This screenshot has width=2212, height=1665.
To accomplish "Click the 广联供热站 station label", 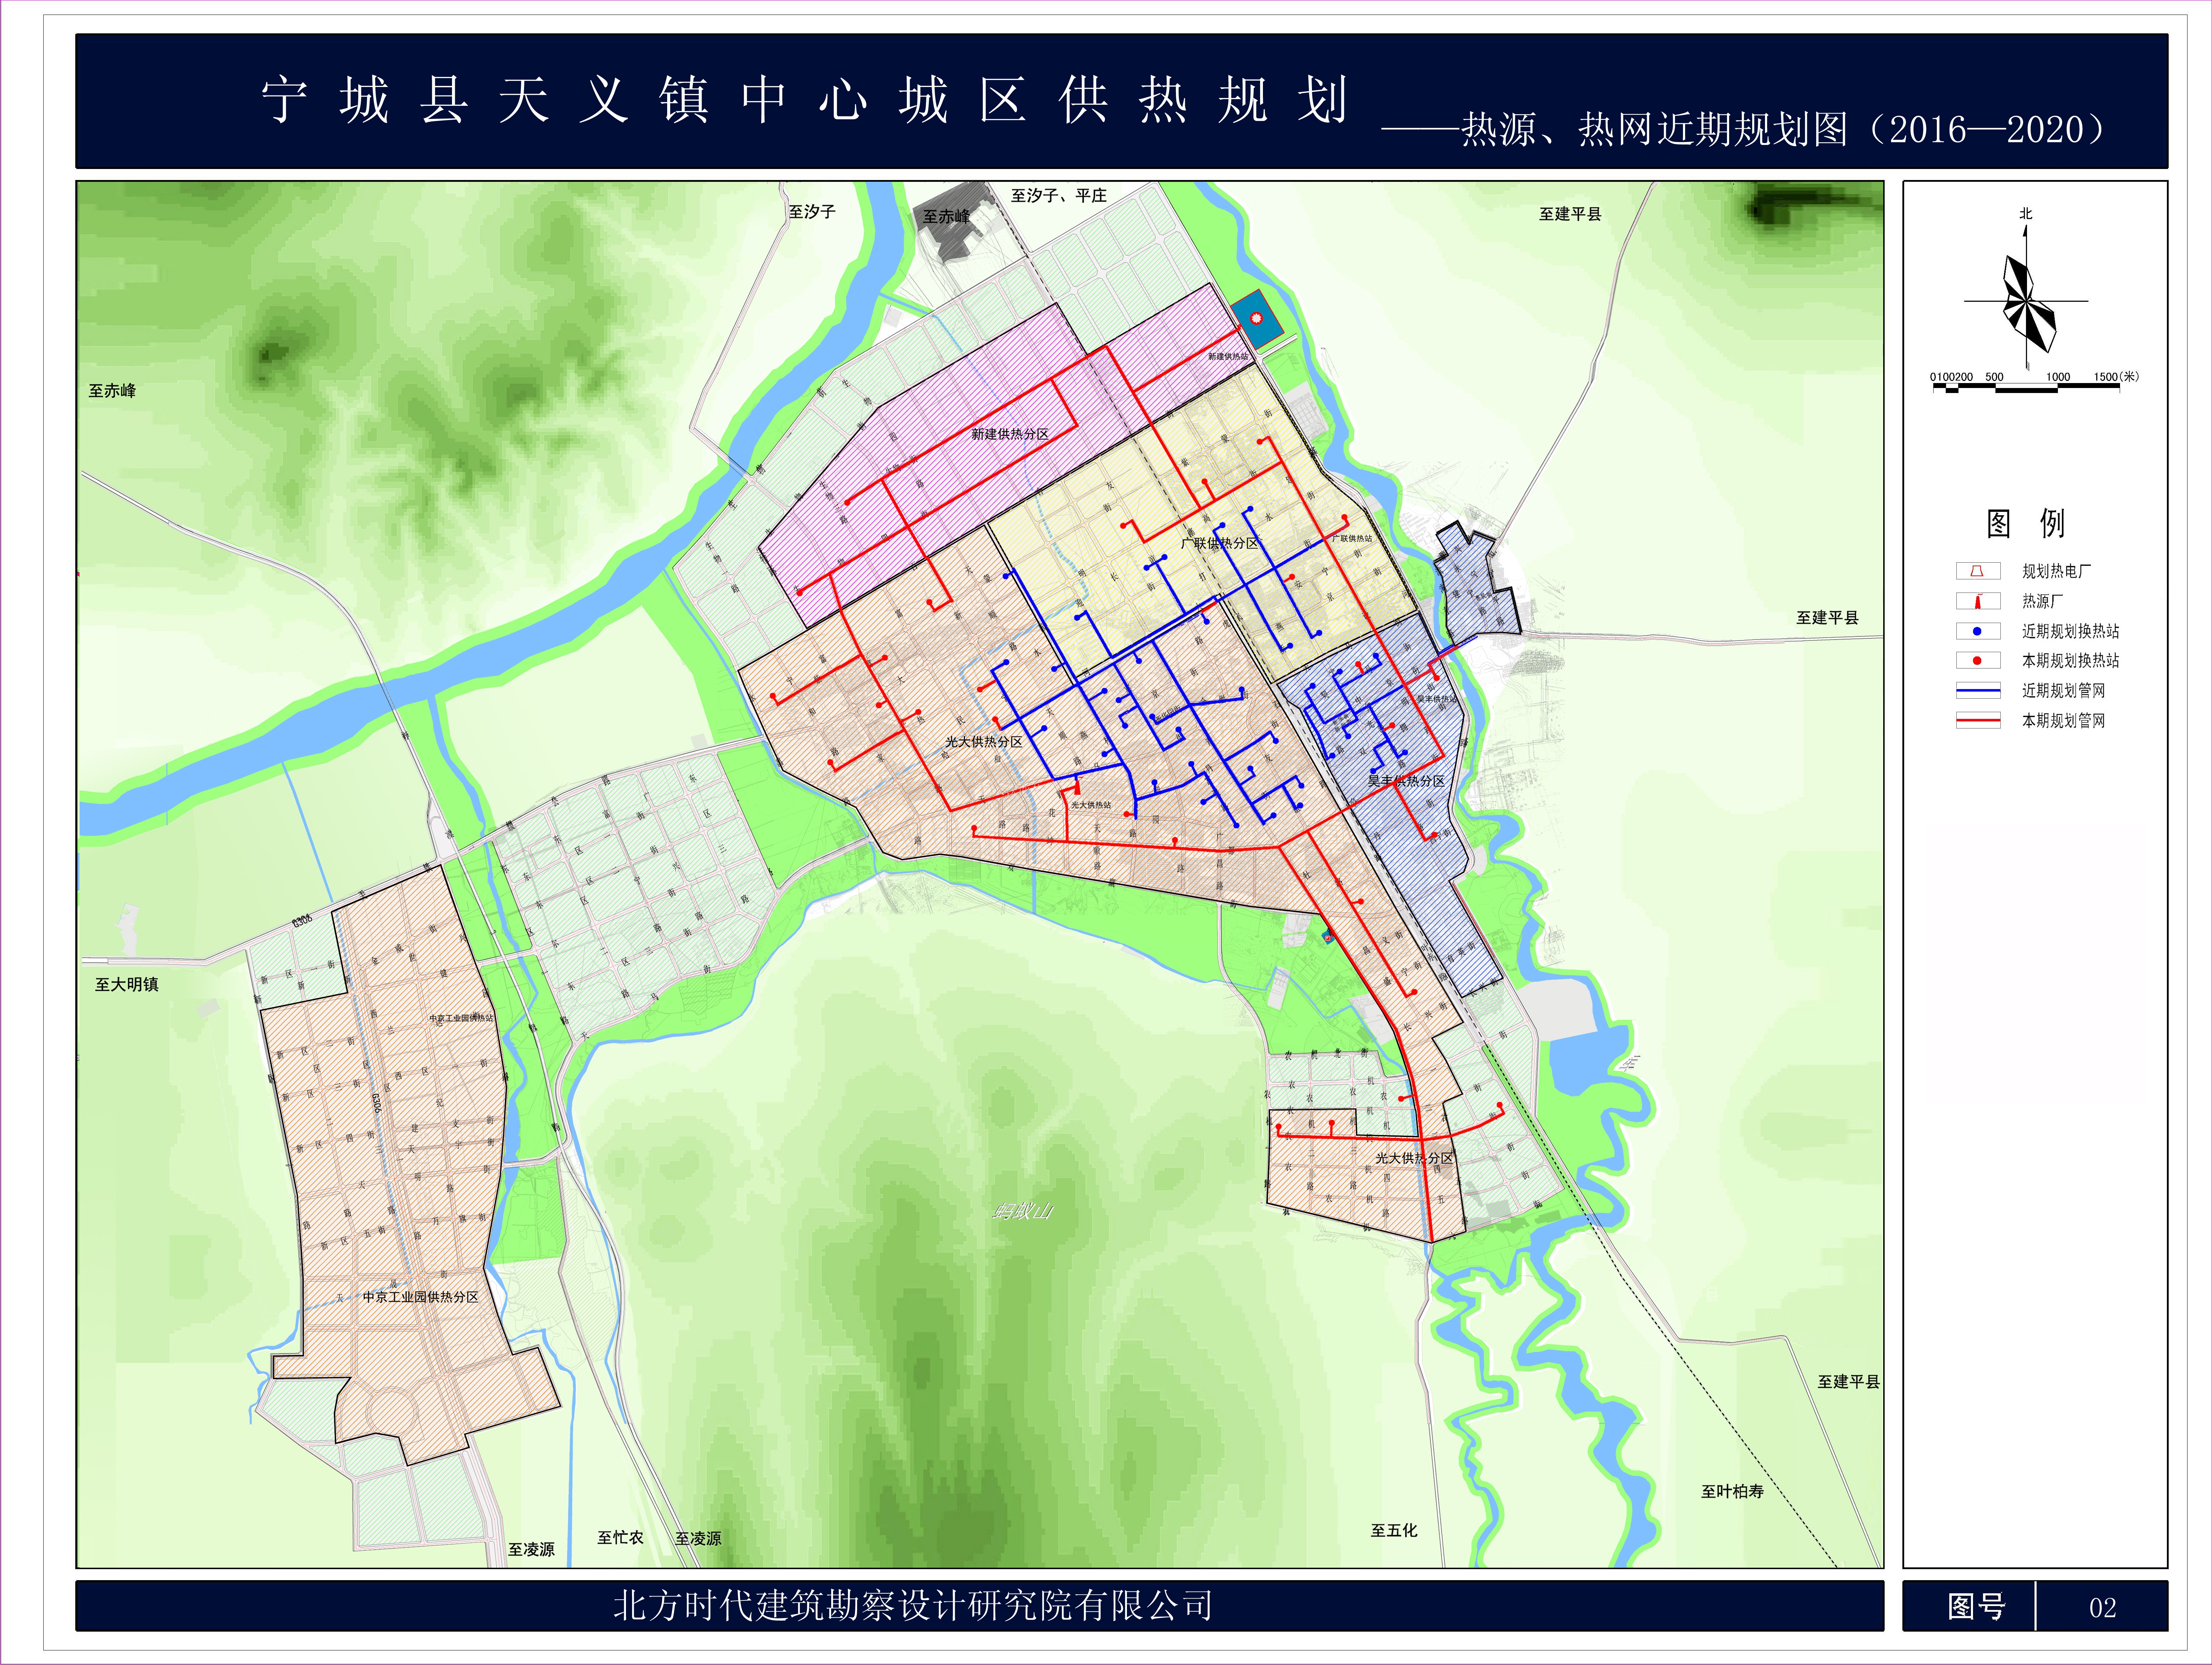I will point(1352,538).
